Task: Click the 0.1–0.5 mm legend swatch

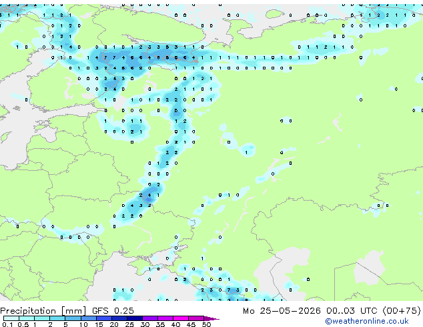Action: (11, 318)
